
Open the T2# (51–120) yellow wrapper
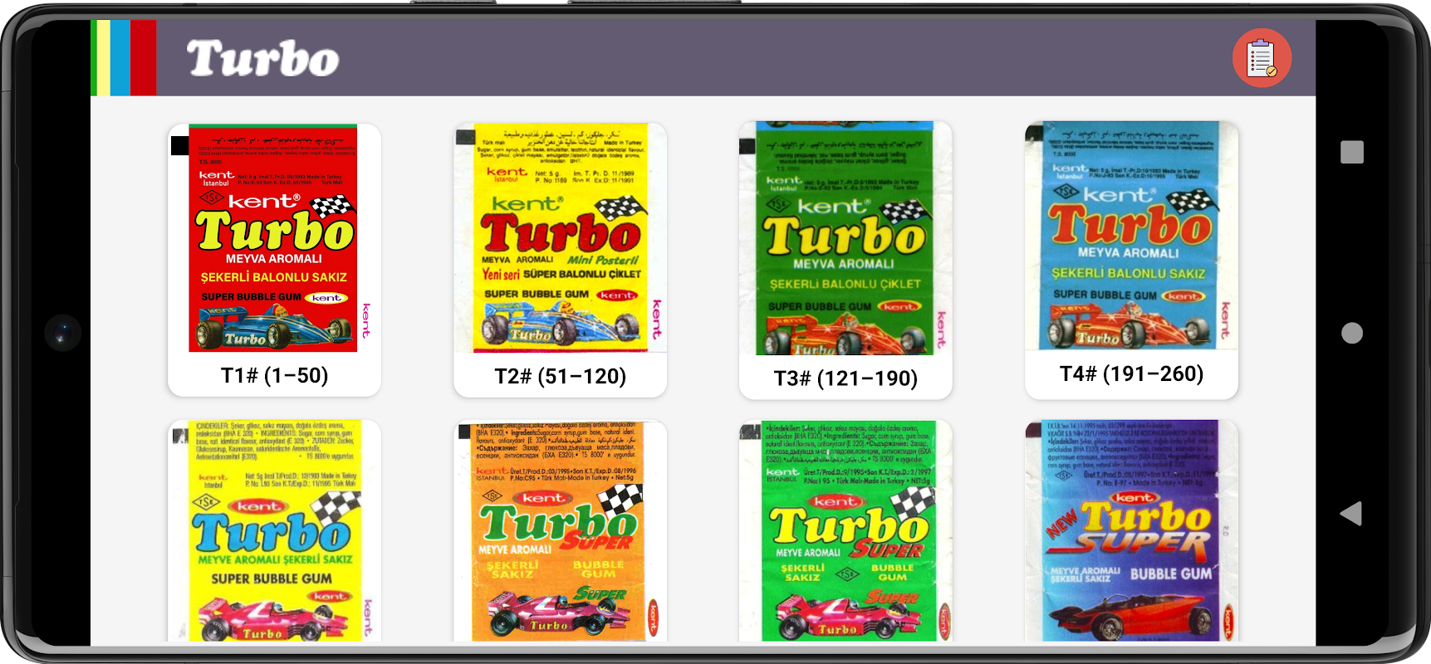point(561,238)
